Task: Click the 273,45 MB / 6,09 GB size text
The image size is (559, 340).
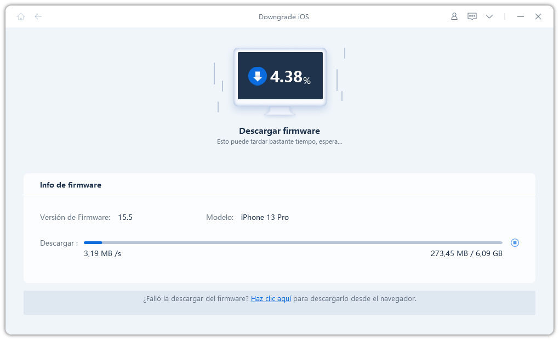Action: tap(466, 253)
